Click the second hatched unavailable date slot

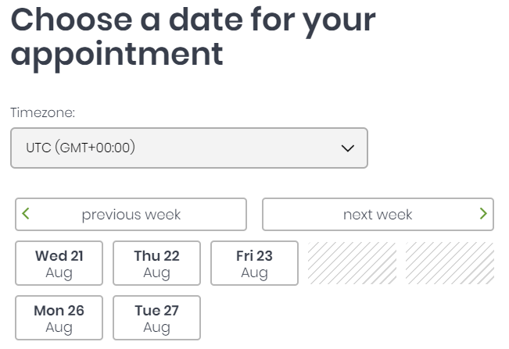450,263
